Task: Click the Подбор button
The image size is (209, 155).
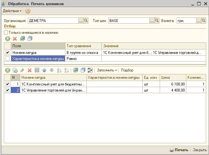Action: coord(127,70)
